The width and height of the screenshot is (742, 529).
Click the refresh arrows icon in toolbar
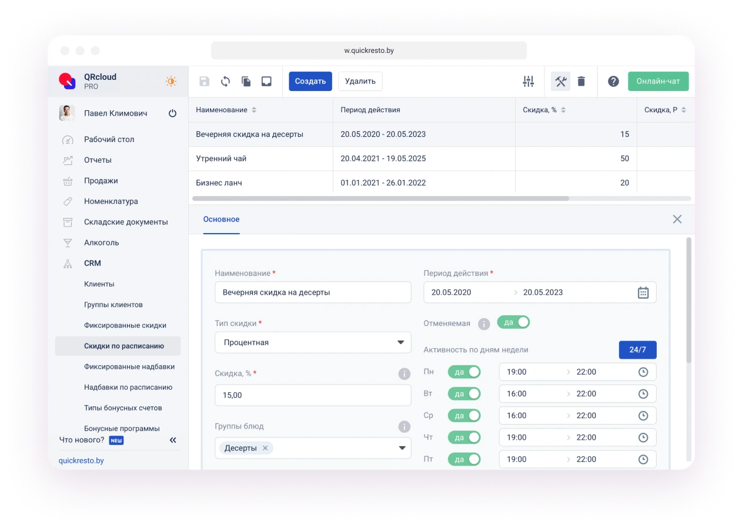click(x=225, y=82)
